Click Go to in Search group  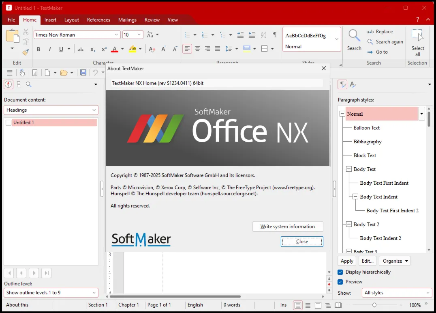[378, 52]
